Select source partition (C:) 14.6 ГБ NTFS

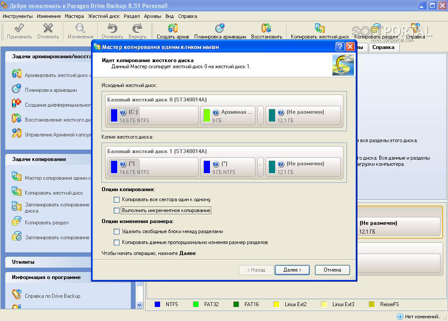pyautogui.click(x=153, y=115)
